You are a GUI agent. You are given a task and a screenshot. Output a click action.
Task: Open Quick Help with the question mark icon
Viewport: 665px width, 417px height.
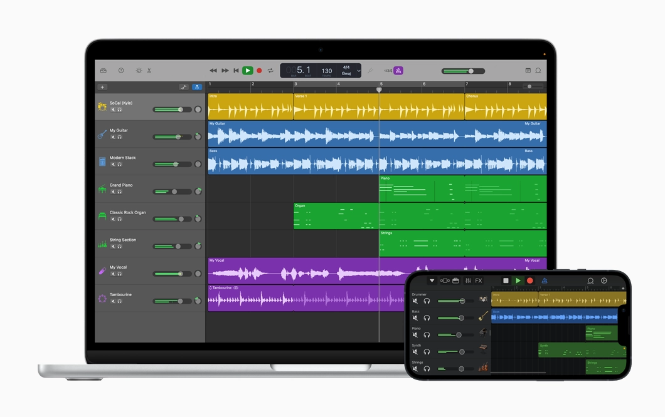[x=121, y=70]
